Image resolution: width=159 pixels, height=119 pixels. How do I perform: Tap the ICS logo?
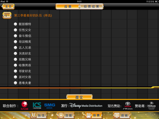coord(37,105)
